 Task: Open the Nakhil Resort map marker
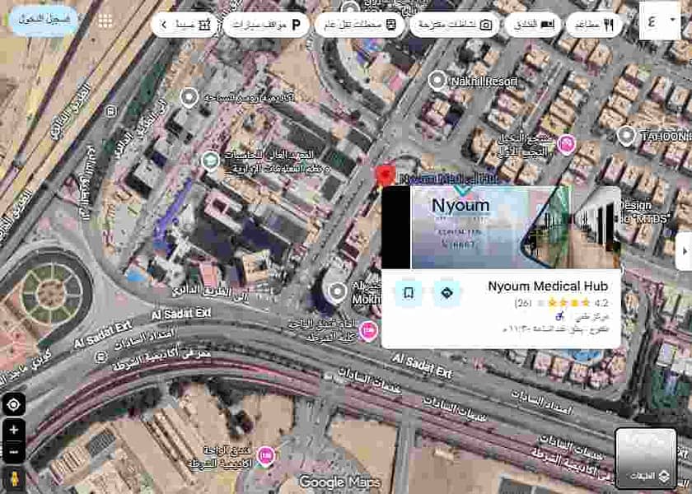[437, 81]
